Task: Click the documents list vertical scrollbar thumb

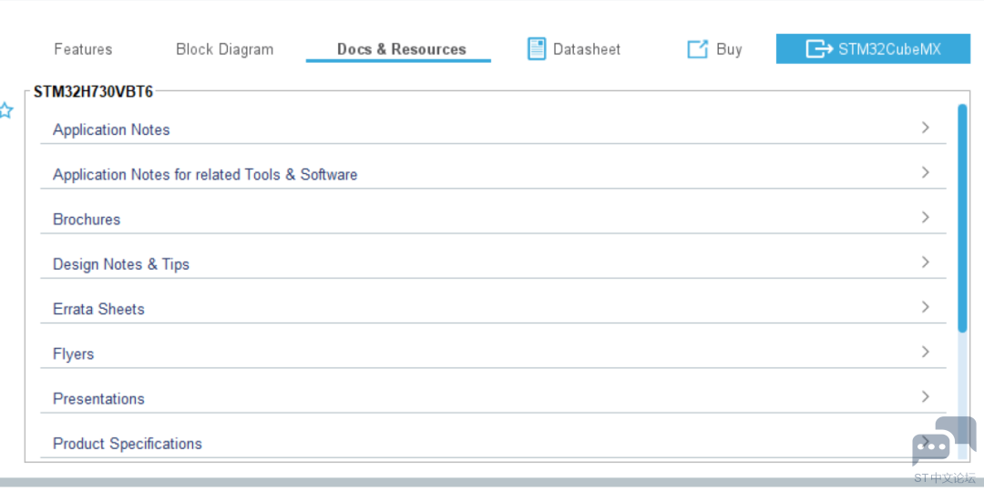Action: click(963, 218)
